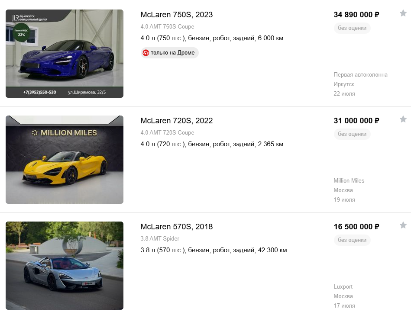Add McLaren 570S to favorites star
Viewport: 411px width, 315px height.
point(403,225)
